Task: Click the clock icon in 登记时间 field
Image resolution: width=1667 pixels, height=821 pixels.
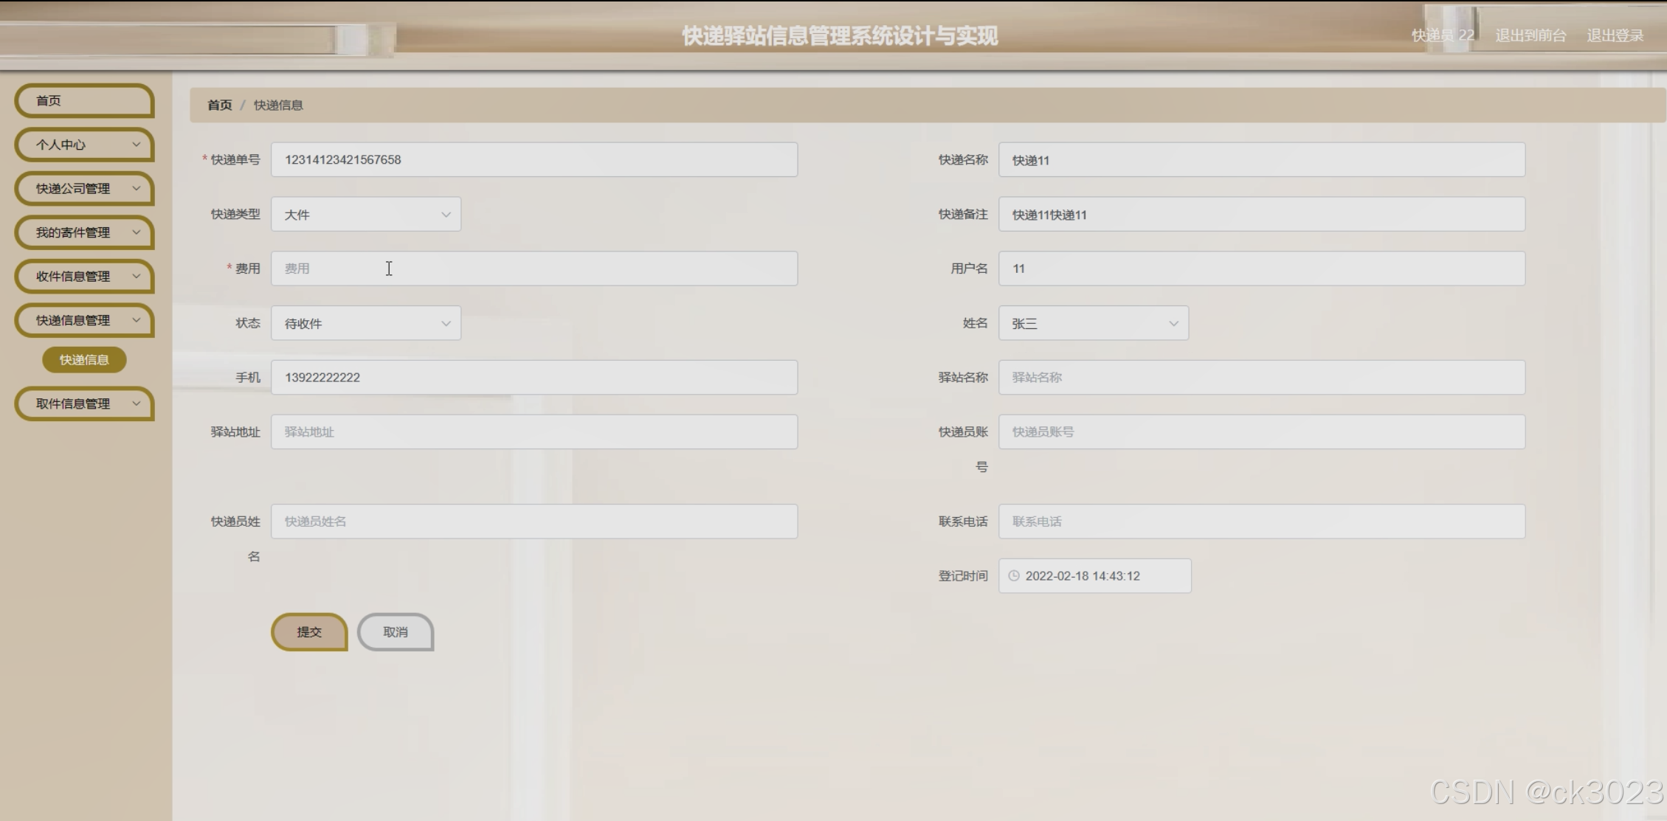Action: pos(1014,576)
